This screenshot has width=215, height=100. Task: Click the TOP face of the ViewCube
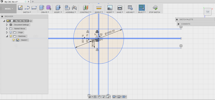(x=207, y=12)
